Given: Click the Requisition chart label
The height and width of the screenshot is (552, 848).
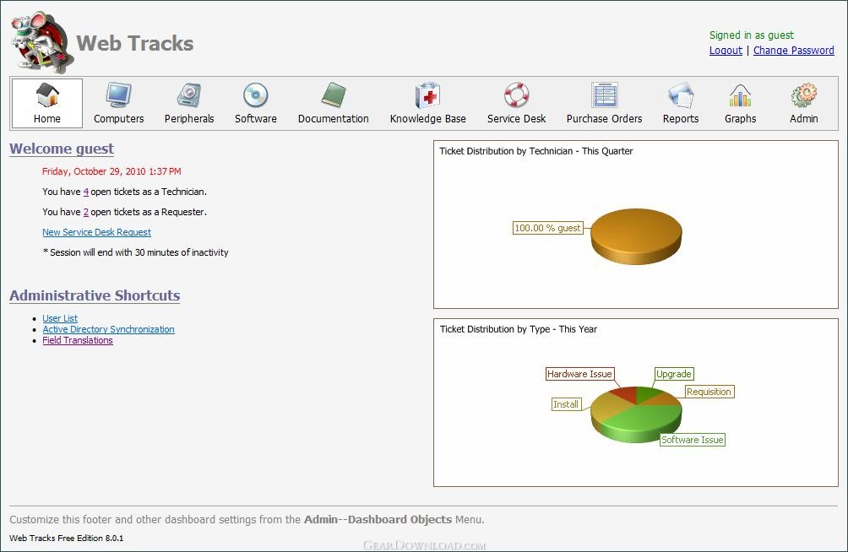Looking at the screenshot, I should pyautogui.click(x=709, y=392).
